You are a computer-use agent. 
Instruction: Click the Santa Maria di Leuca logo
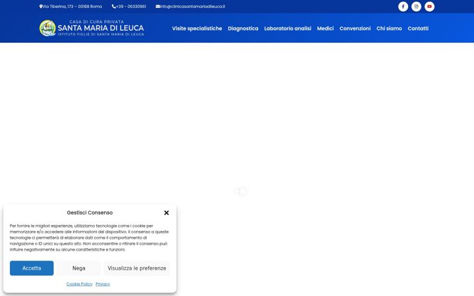(x=92, y=28)
